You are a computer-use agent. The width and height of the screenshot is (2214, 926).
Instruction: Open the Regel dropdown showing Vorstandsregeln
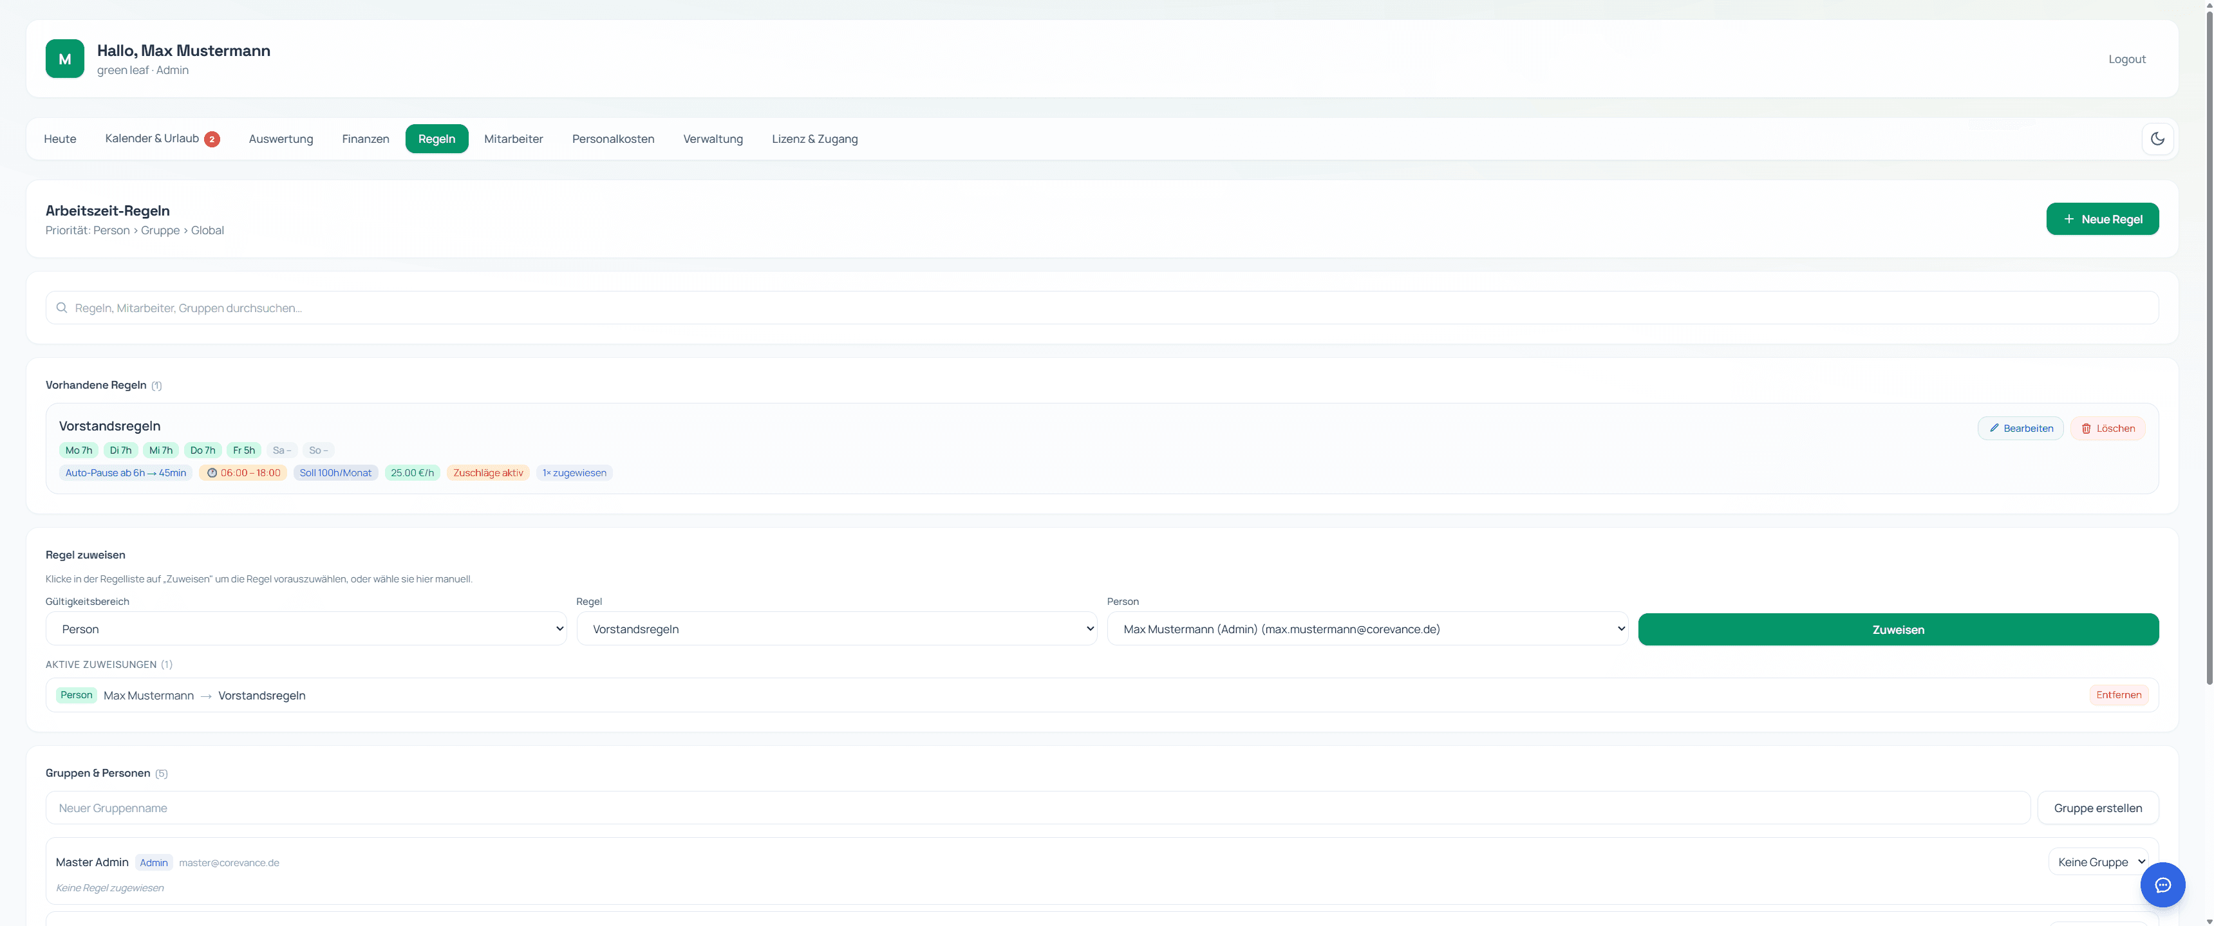click(836, 629)
